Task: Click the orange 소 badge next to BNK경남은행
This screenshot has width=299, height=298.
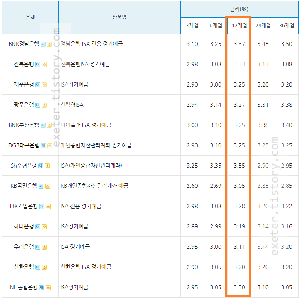Action: pyautogui.click(x=49, y=44)
